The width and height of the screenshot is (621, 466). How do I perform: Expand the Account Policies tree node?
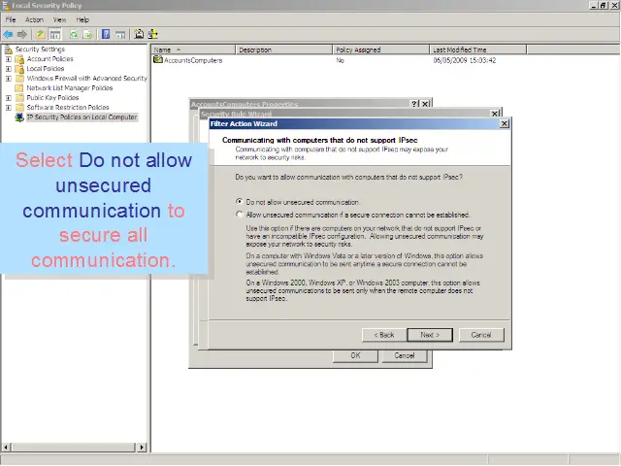[x=9, y=59]
